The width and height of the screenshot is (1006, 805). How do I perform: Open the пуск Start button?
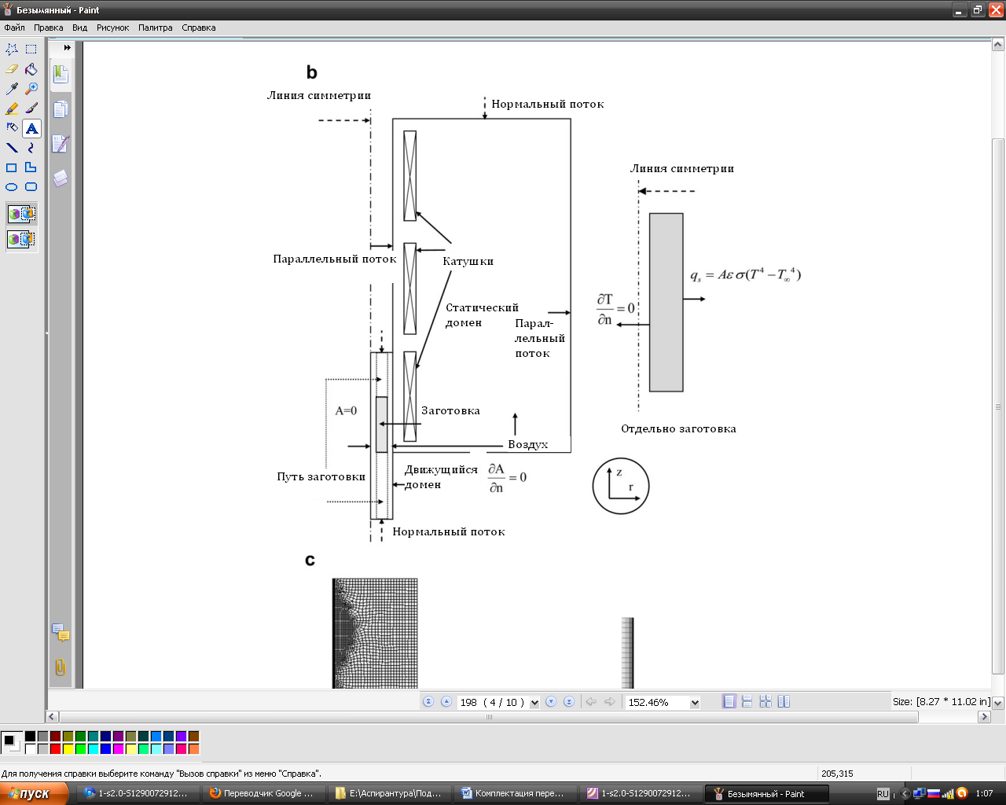coord(34,793)
